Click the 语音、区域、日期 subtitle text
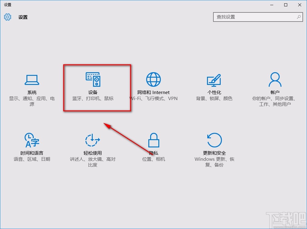307x229 pixels. point(32,159)
